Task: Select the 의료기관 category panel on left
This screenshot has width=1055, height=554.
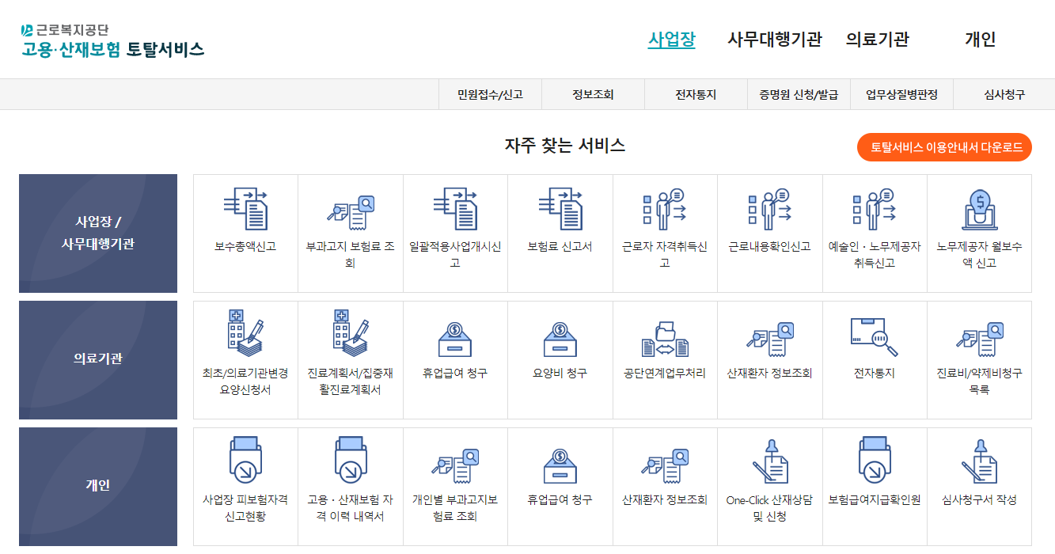Action: point(98,360)
